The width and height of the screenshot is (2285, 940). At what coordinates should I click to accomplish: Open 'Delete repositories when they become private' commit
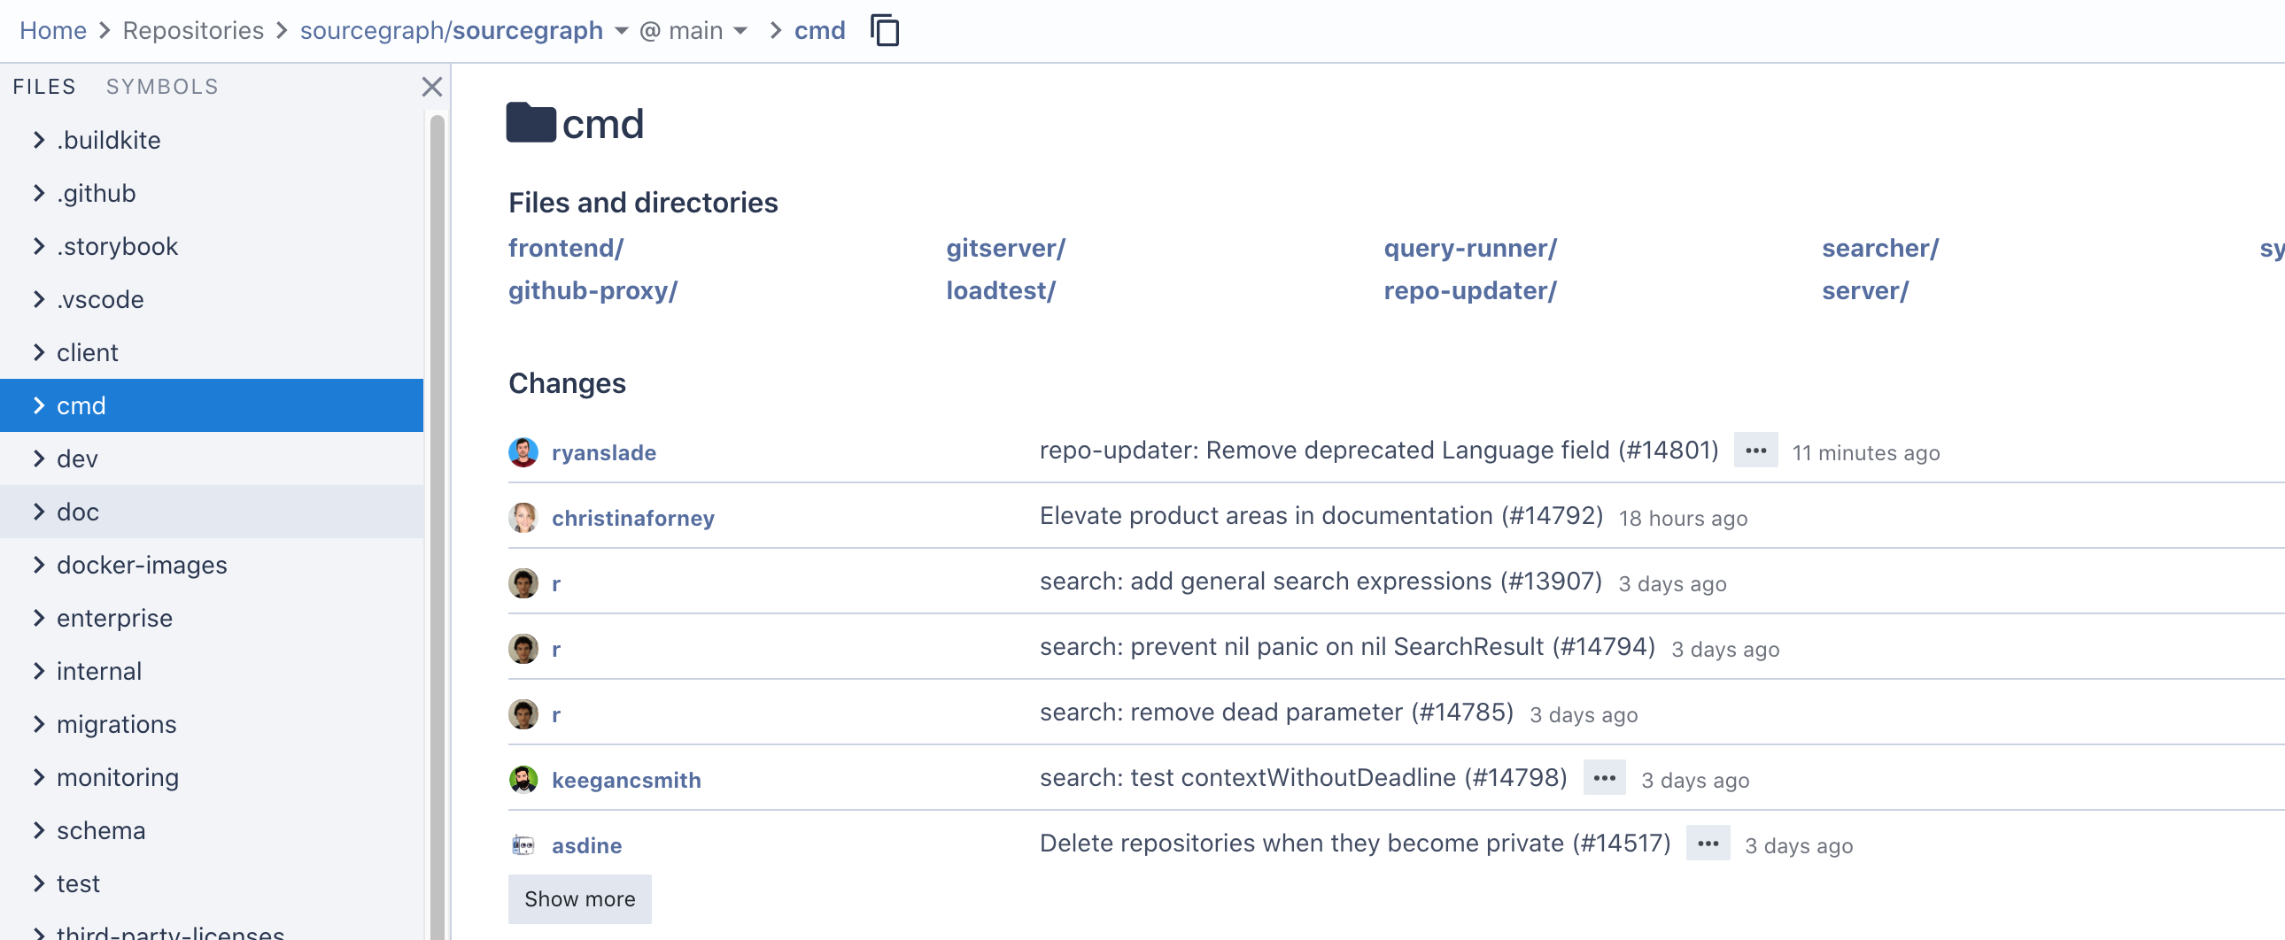pos(1354,844)
